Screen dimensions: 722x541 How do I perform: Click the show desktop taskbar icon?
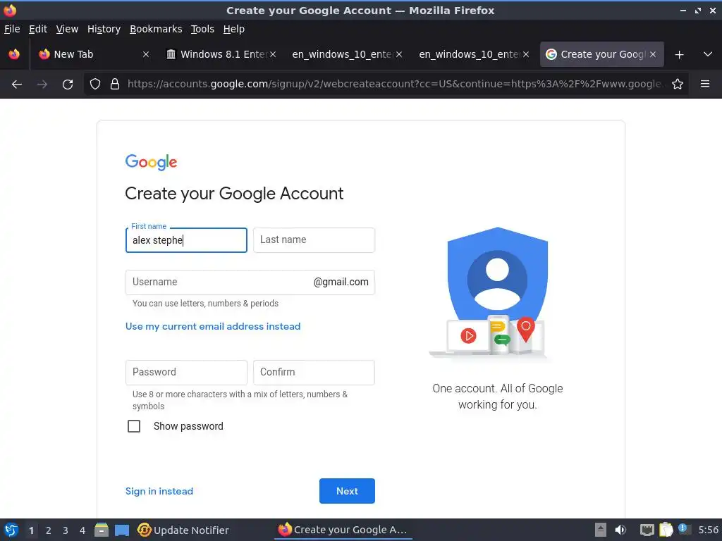coord(122,530)
